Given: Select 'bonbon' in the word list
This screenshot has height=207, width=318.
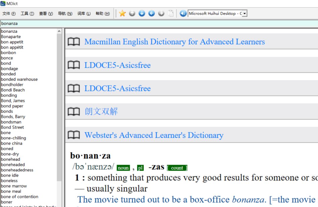Looking at the screenshot, I should 8,53.
